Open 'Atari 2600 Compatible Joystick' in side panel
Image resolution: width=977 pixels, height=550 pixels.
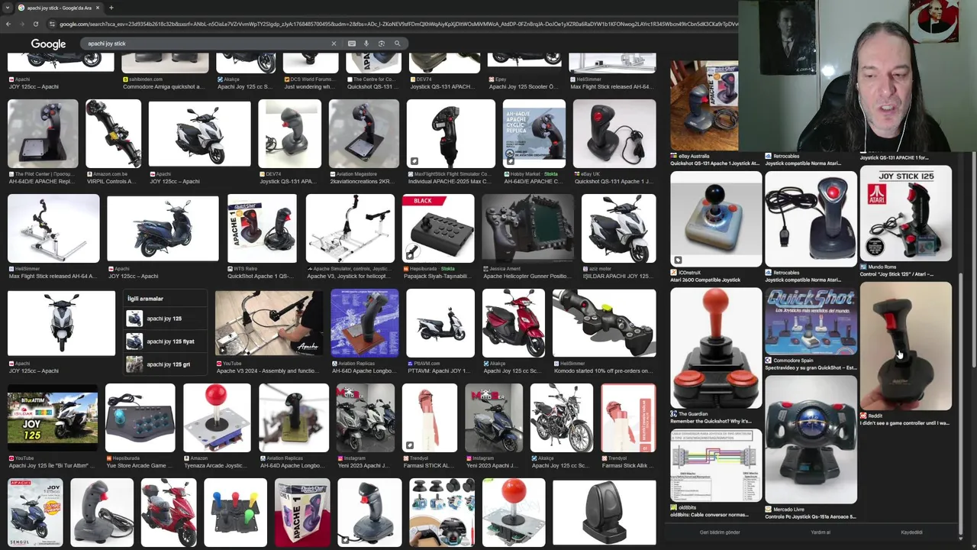click(x=715, y=227)
